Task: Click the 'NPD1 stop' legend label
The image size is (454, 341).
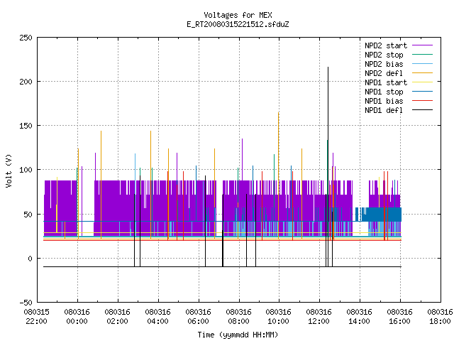Action: 384,92
